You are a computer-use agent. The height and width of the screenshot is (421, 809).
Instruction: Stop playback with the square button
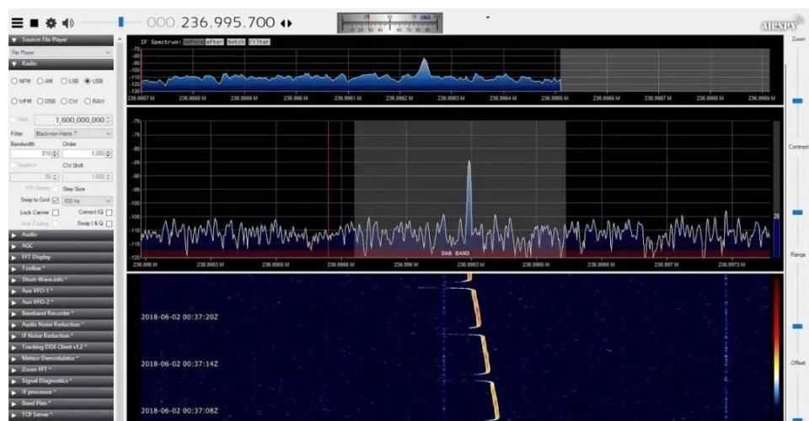[x=34, y=23]
